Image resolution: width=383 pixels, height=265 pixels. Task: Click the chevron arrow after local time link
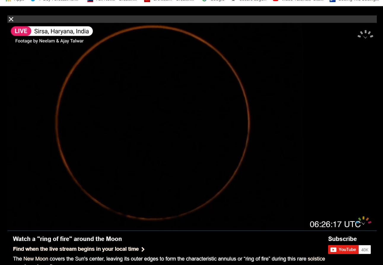[143, 249]
